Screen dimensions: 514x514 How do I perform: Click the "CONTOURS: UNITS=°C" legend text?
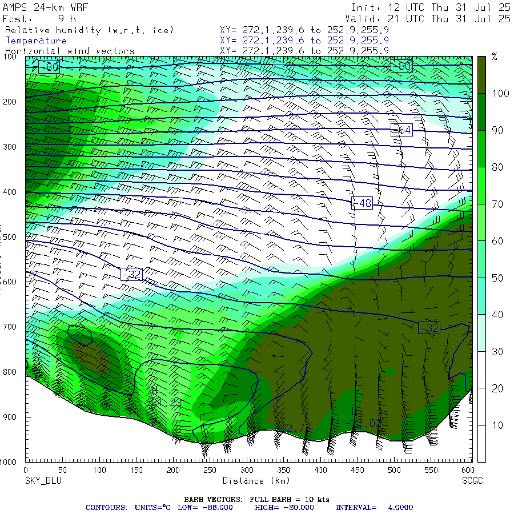pos(128,508)
